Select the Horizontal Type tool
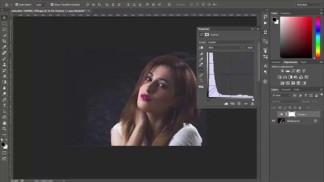Screen dimensions: 324x182 [x=4, y=106]
